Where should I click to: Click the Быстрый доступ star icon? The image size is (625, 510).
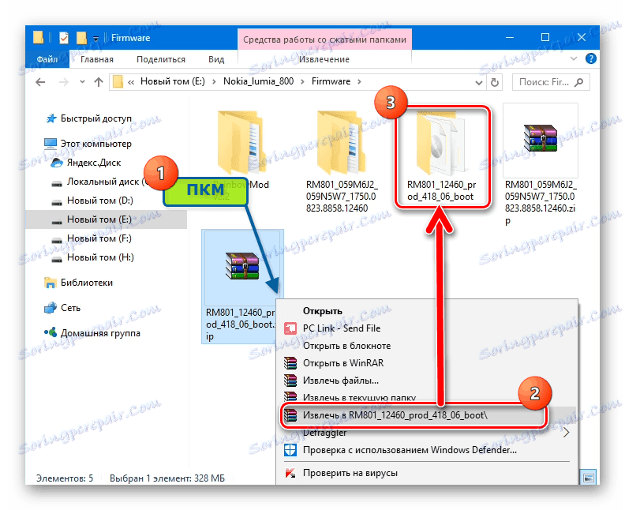click(51, 118)
